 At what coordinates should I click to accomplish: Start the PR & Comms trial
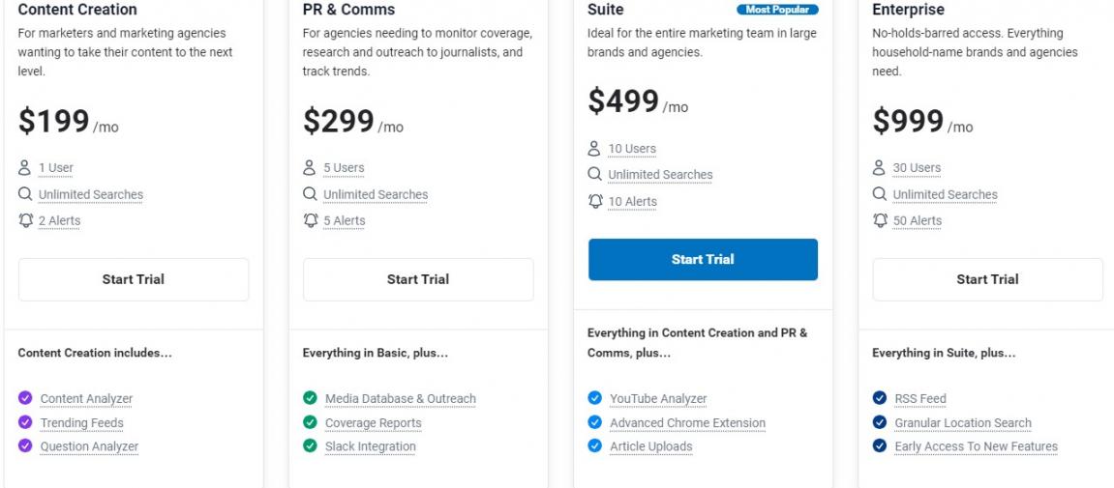click(x=418, y=279)
